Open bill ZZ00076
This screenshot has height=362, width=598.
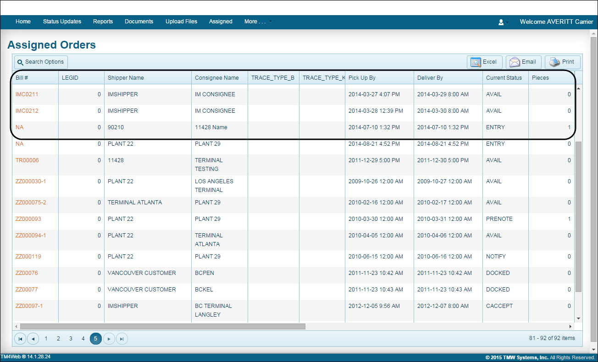pyautogui.click(x=27, y=273)
